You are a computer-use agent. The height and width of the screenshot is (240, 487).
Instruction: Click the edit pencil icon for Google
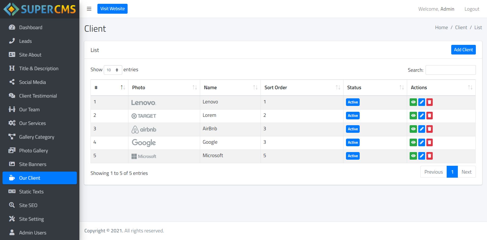421,142
